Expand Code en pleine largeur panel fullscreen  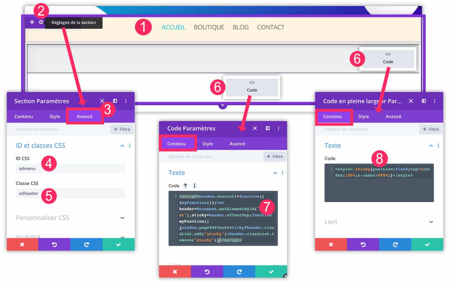click(411, 101)
